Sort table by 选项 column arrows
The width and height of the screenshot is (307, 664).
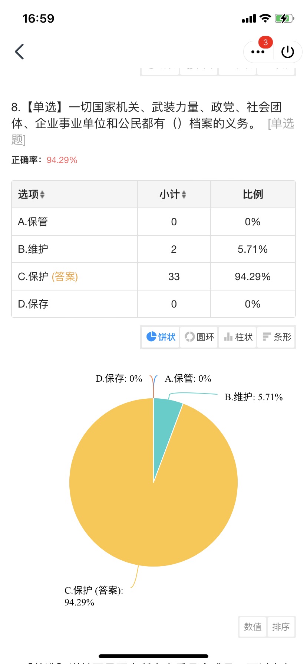pos(42,195)
